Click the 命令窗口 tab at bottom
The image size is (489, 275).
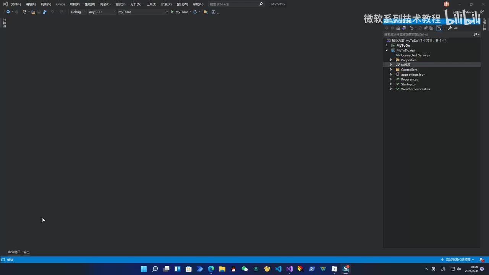14,252
